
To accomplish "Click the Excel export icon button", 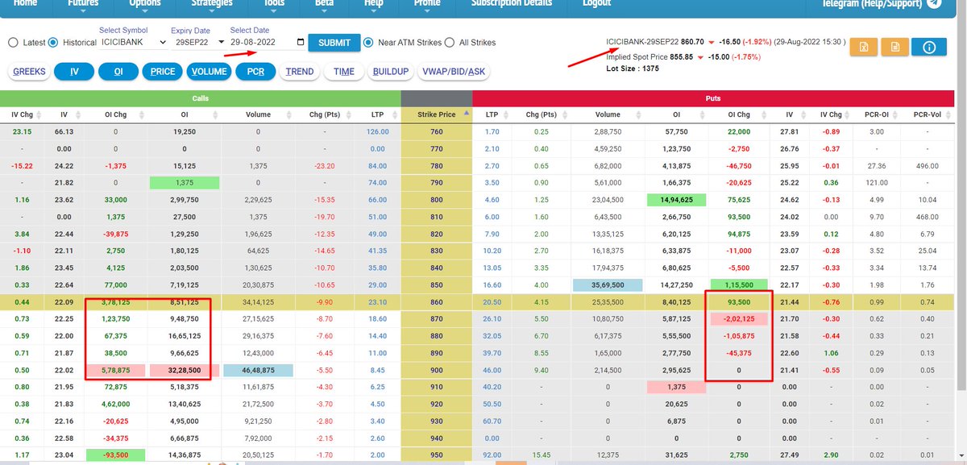I will point(864,47).
